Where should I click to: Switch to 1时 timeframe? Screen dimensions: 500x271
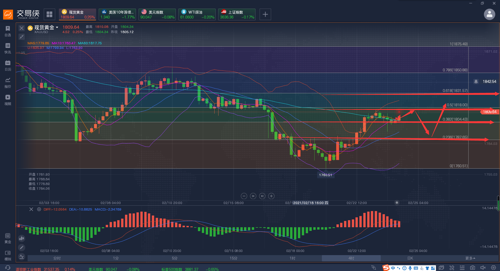click(x=292, y=258)
